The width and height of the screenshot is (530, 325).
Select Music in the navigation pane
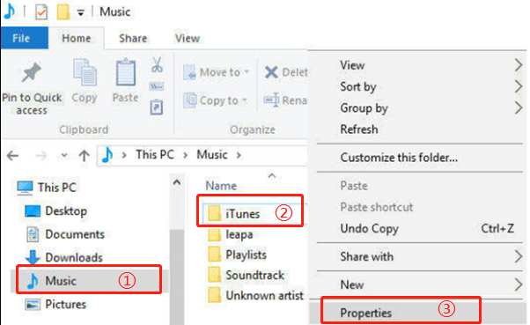(61, 281)
